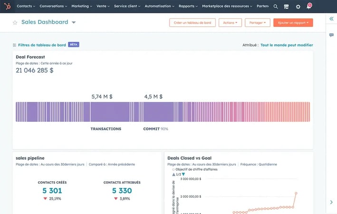Click the Deals Closed vs Goal title

click(x=189, y=158)
